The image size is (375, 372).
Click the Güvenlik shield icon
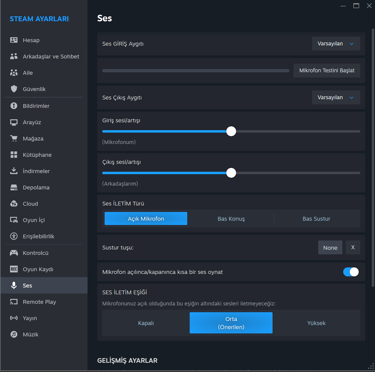point(14,89)
